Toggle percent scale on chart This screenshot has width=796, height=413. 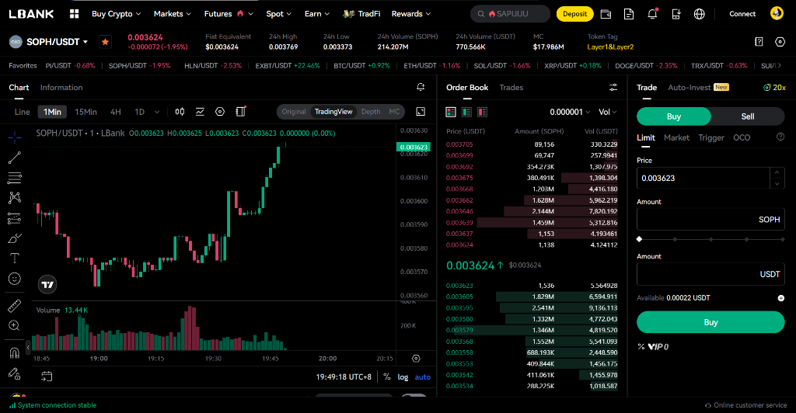point(387,377)
